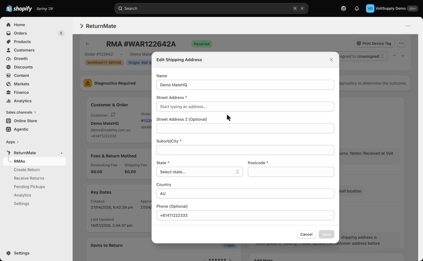The width and height of the screenshot is (423, 261).
Task: Go to next RMA with down chevron
Action: pyautogui.click(x=403, y=56)
